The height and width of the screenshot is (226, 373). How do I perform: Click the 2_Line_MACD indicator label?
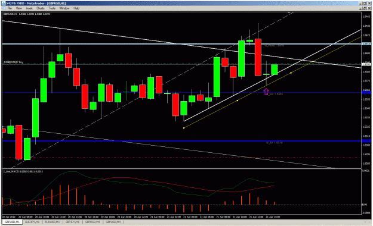tap(23, 171)
